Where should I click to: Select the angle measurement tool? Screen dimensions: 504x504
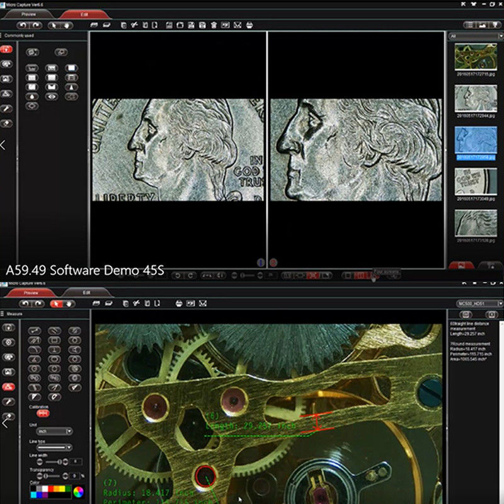point(35,359)
